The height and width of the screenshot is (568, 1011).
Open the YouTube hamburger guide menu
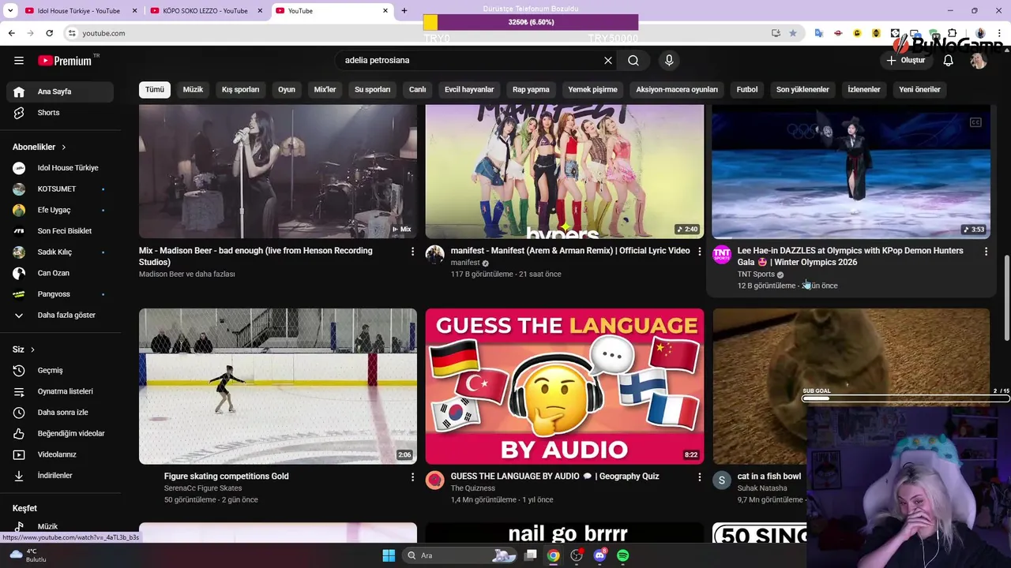point(19,60)
